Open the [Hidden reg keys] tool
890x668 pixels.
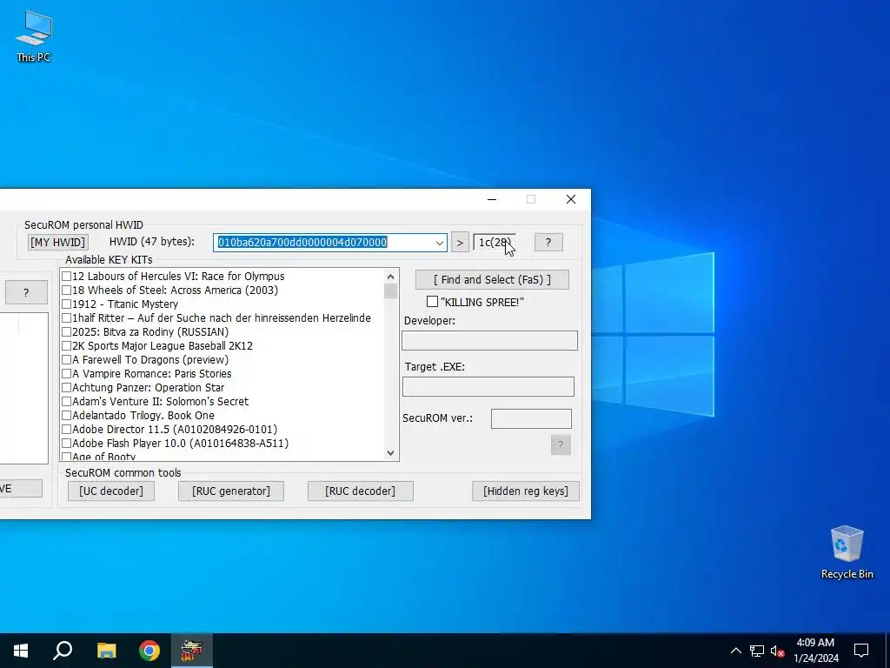point(526,491)
